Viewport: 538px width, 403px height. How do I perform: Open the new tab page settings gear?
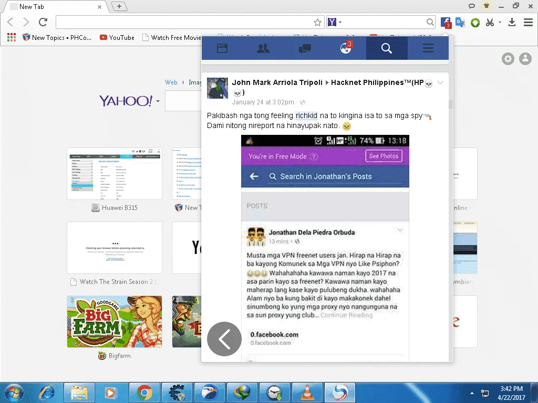[x=508, y=59]
